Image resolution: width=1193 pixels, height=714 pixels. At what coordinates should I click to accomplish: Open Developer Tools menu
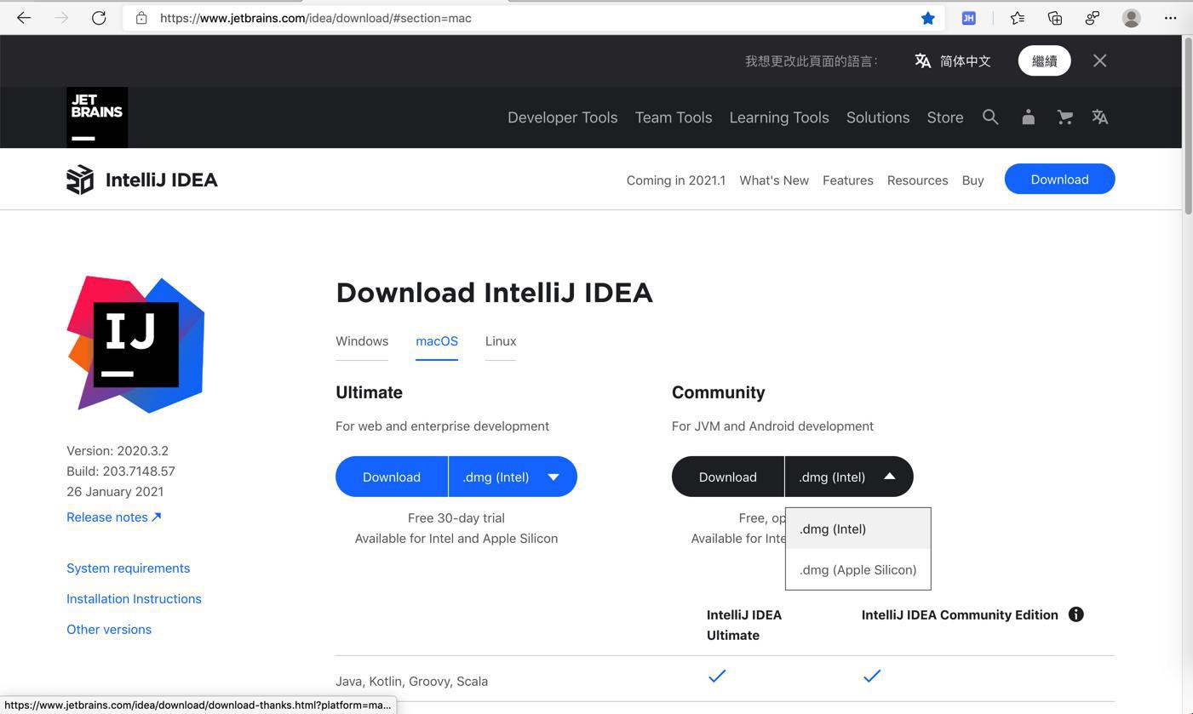click(x=563, y=117)
